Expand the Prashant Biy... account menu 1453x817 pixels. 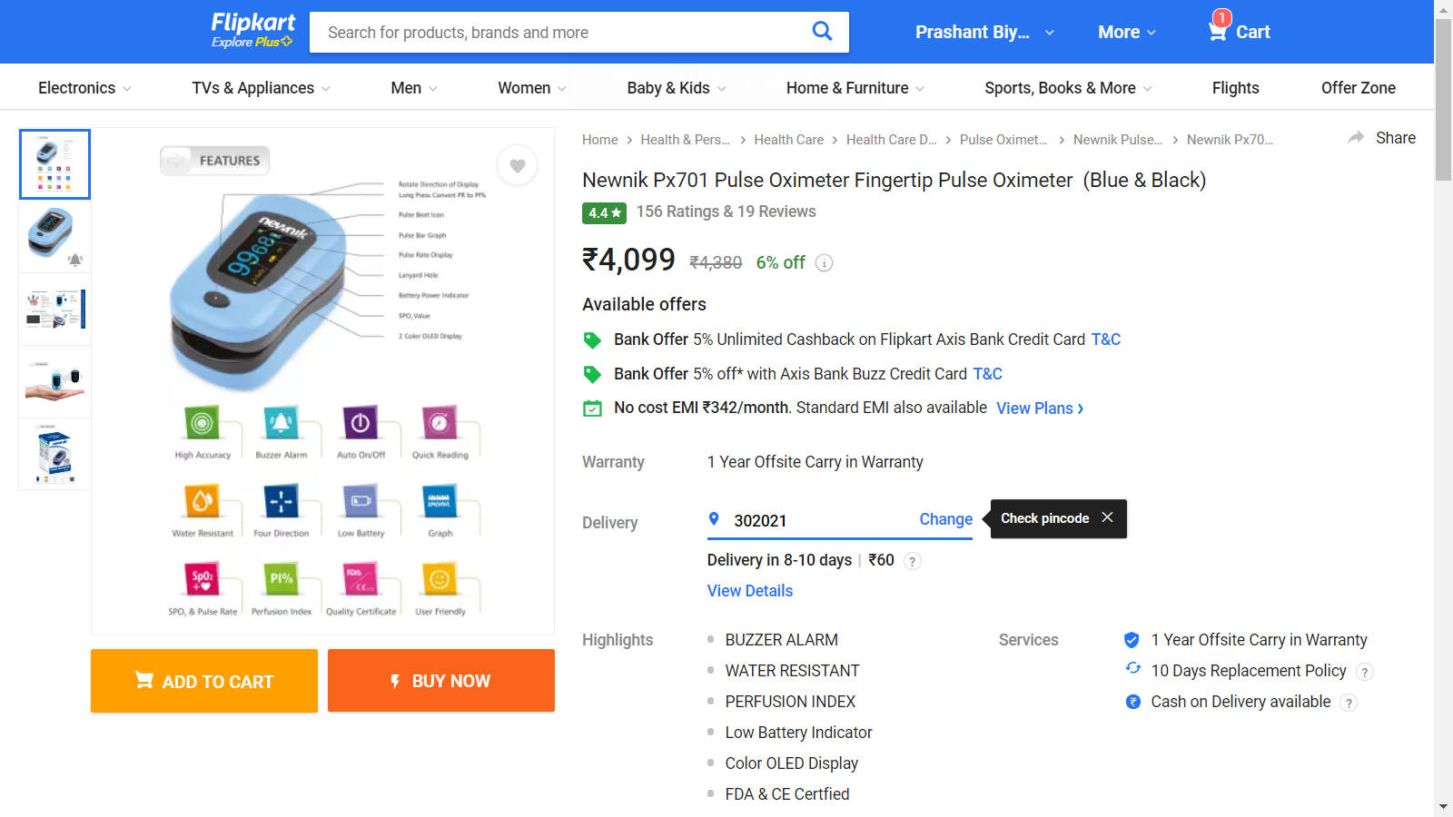pos(983,32)
